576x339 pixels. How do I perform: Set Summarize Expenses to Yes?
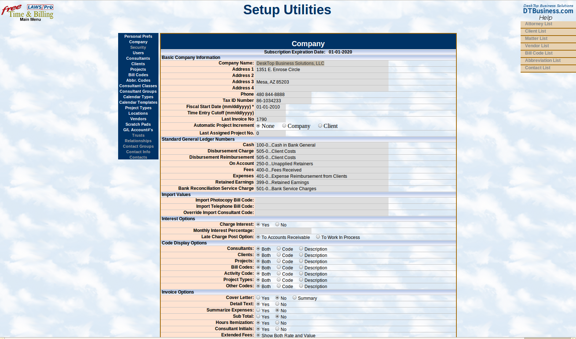pyautogui.click(x=258, y=310)
